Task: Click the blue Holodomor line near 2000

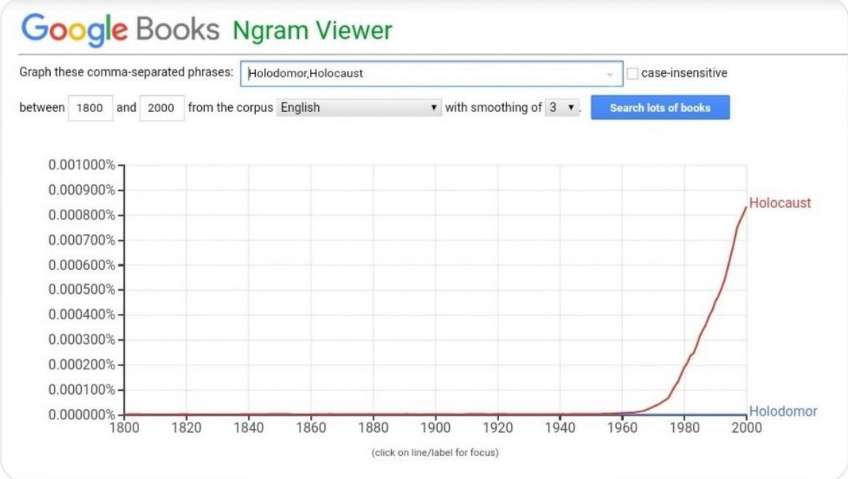Action: [735, 414]
